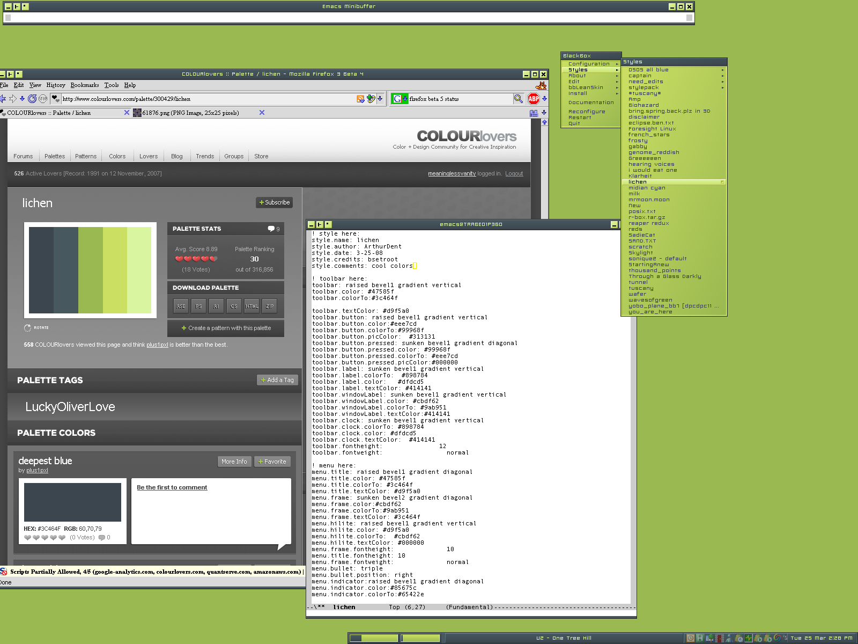
Task: Click the bookmark-add icon in address bar
Action: pos(371,99)
